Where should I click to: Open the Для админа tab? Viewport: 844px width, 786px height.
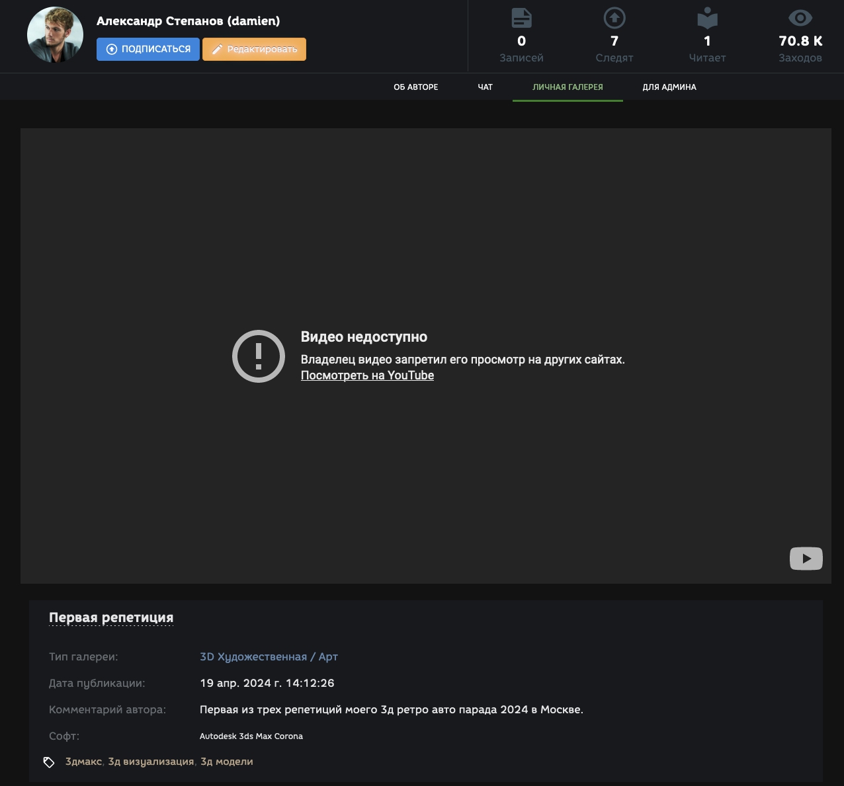(x=669, y=87)
